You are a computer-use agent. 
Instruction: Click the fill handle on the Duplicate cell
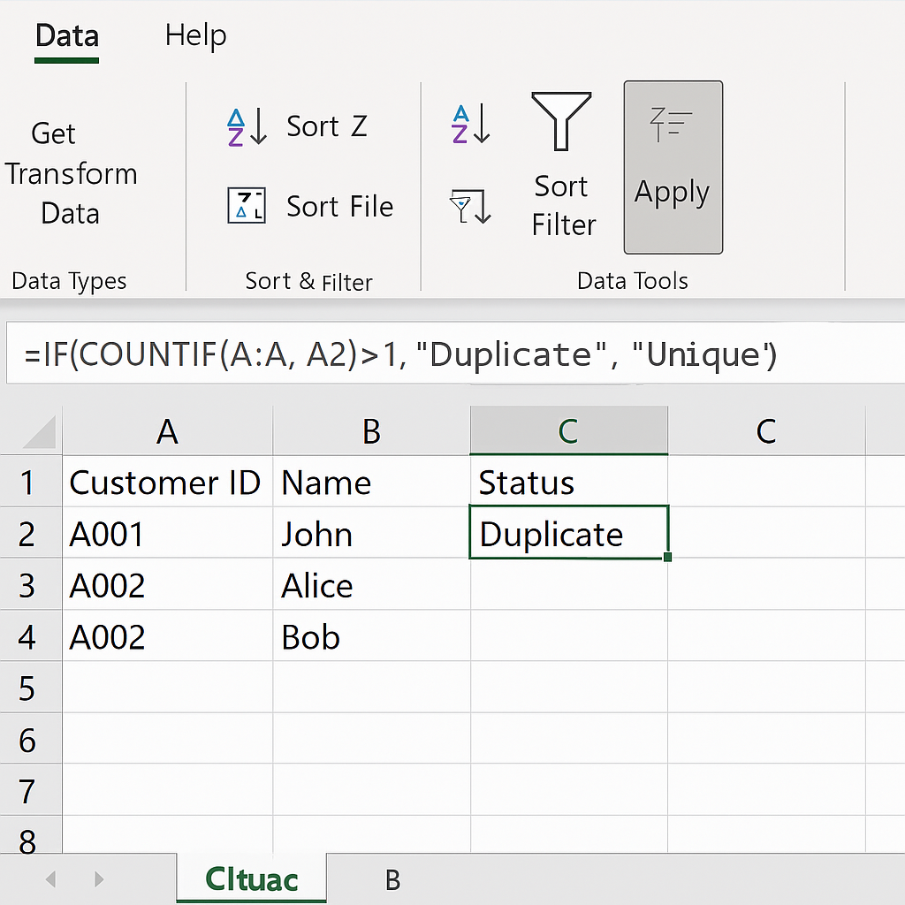[x=666, y=557]
